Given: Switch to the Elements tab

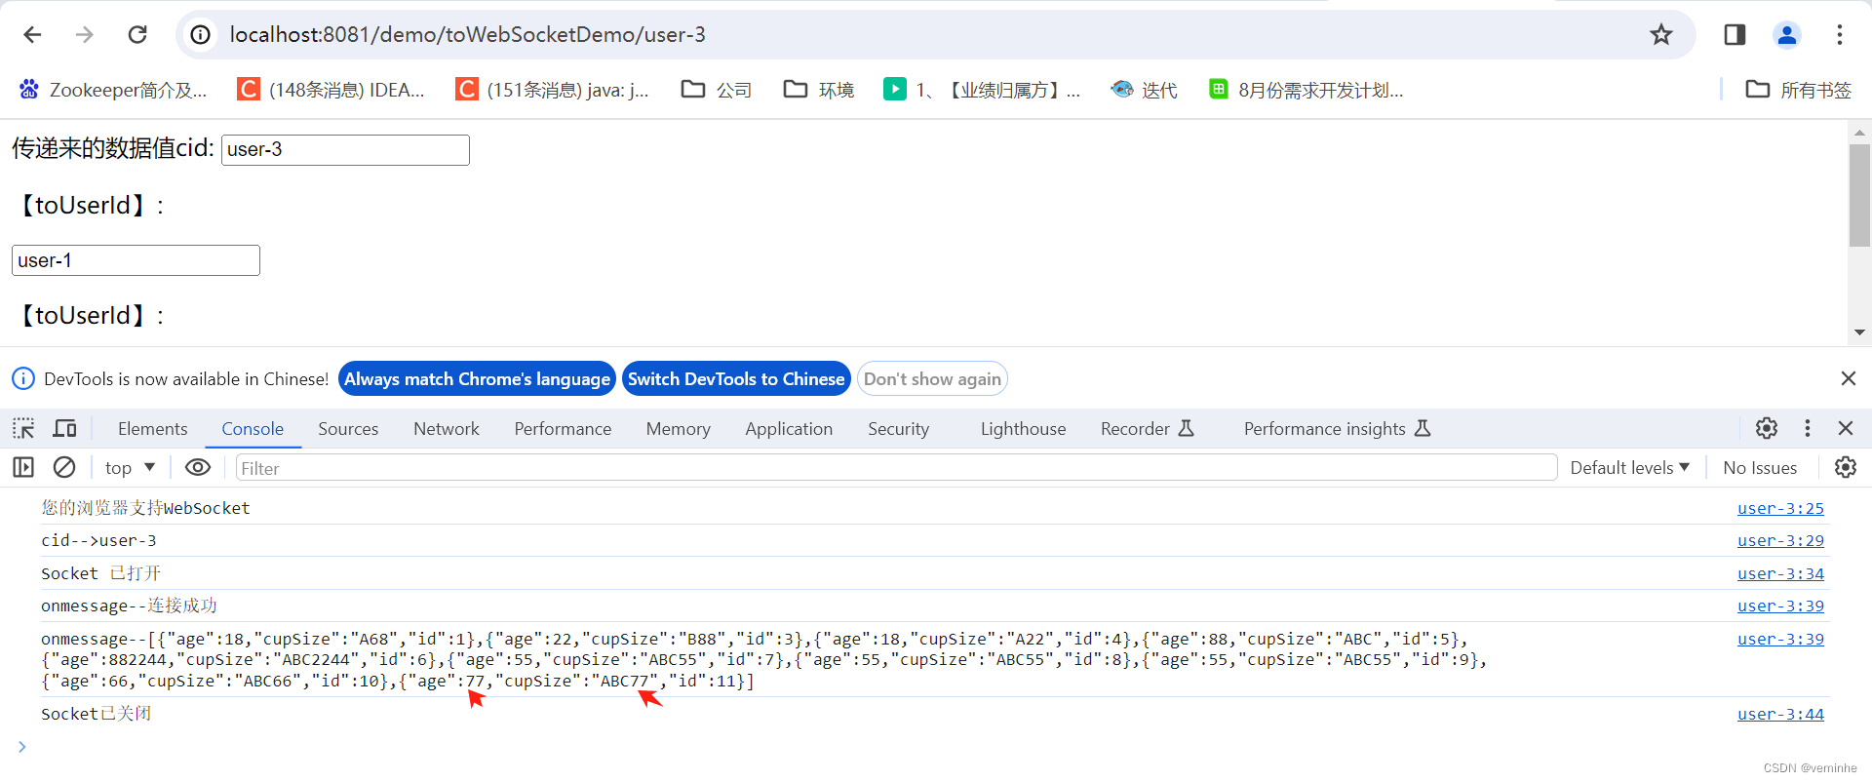Looking at the screenshot, I should pyautogui.click(x=152, y=429).
